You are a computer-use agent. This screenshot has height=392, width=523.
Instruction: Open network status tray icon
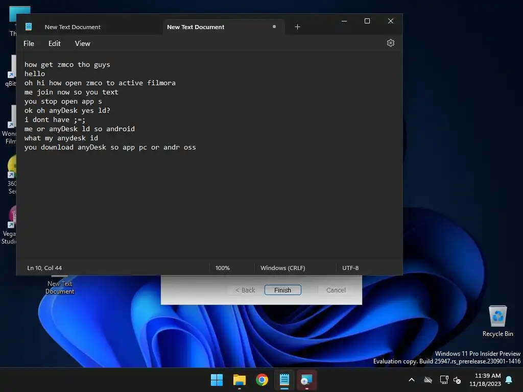click(x=444, y=380)
